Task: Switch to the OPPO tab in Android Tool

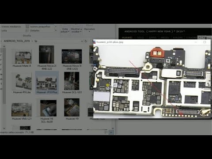Action: click(152, 38)
